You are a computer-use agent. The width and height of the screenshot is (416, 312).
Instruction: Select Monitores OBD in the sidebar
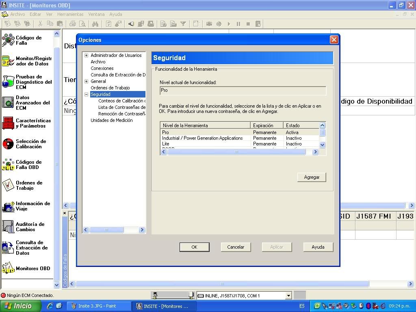click(26, 268)
